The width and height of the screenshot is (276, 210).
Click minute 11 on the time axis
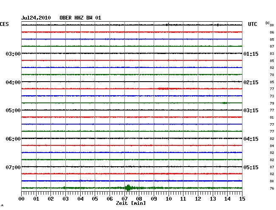[x=183, y=199]
